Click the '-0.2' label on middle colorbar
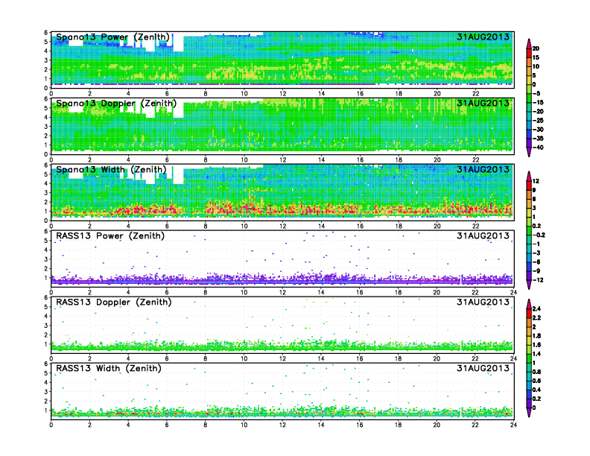590x456 pixels. (539, 235)
